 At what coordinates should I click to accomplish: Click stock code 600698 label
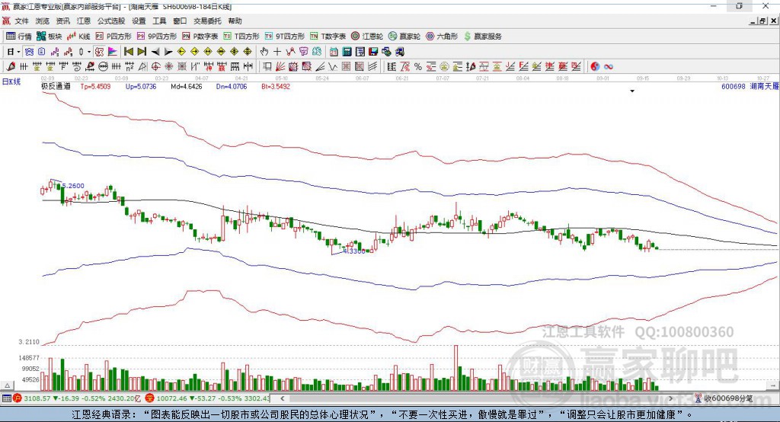point(734,86)
